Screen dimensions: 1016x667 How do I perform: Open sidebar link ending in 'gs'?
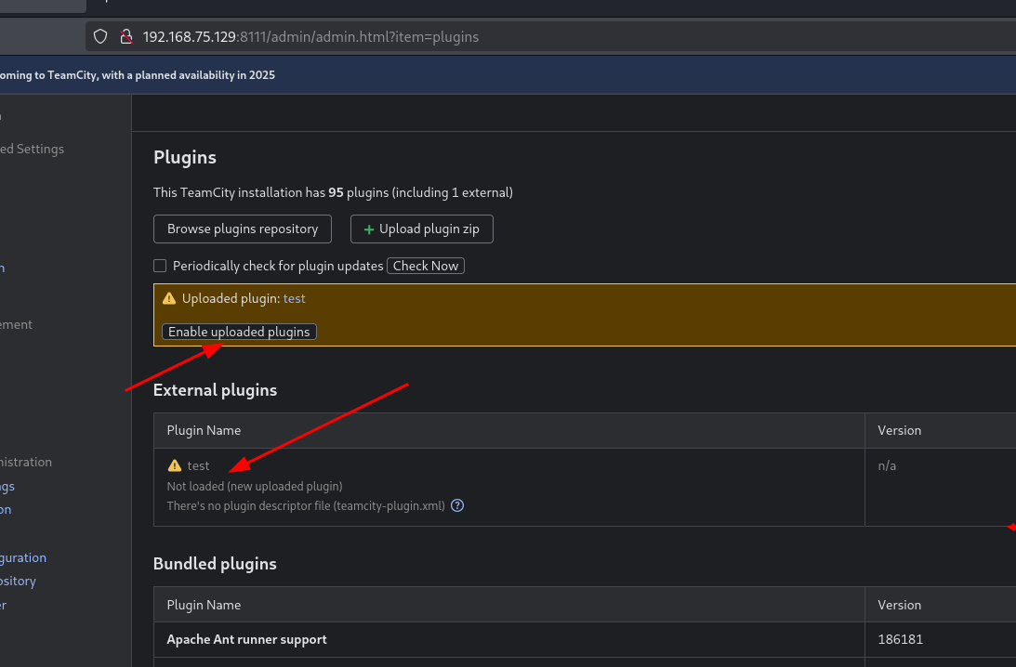[x=7, y=487]
